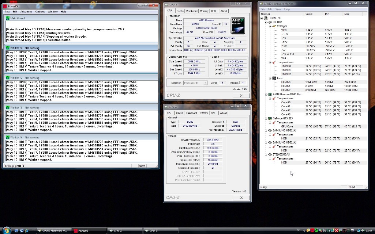
Task: Open Prime95 Options menu
Action: [40, 12]
